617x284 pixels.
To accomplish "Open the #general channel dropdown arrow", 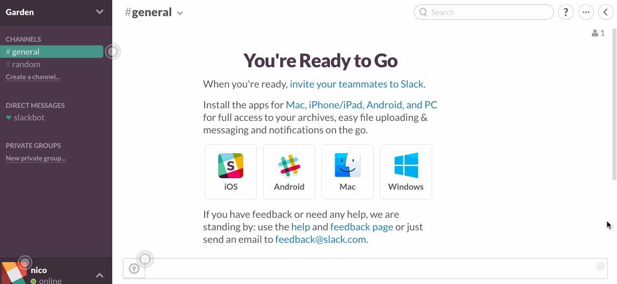I will (x=180, y=13).
